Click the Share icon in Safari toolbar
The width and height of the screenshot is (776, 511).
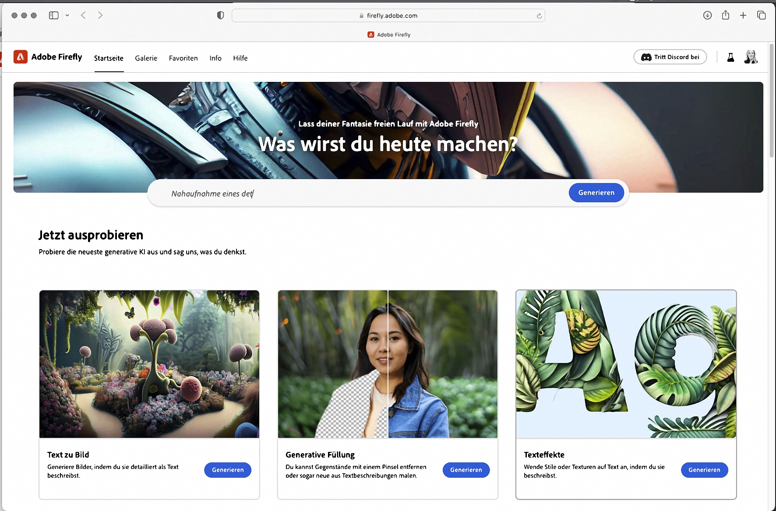(x=726, y=15)
